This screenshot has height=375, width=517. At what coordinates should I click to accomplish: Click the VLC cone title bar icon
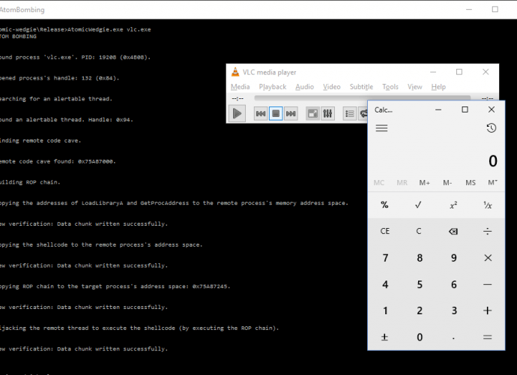point(235,72)
